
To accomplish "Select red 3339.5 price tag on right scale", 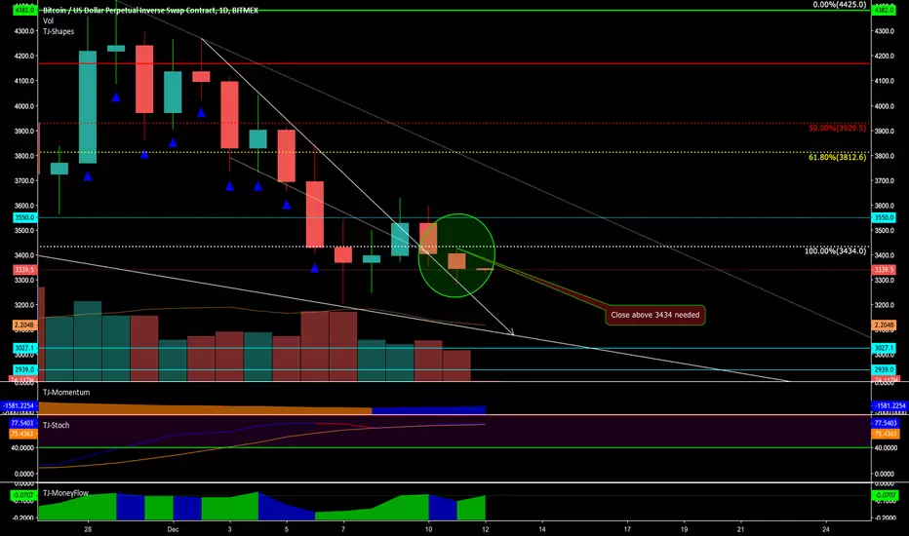I will click(x=884, y=269).
